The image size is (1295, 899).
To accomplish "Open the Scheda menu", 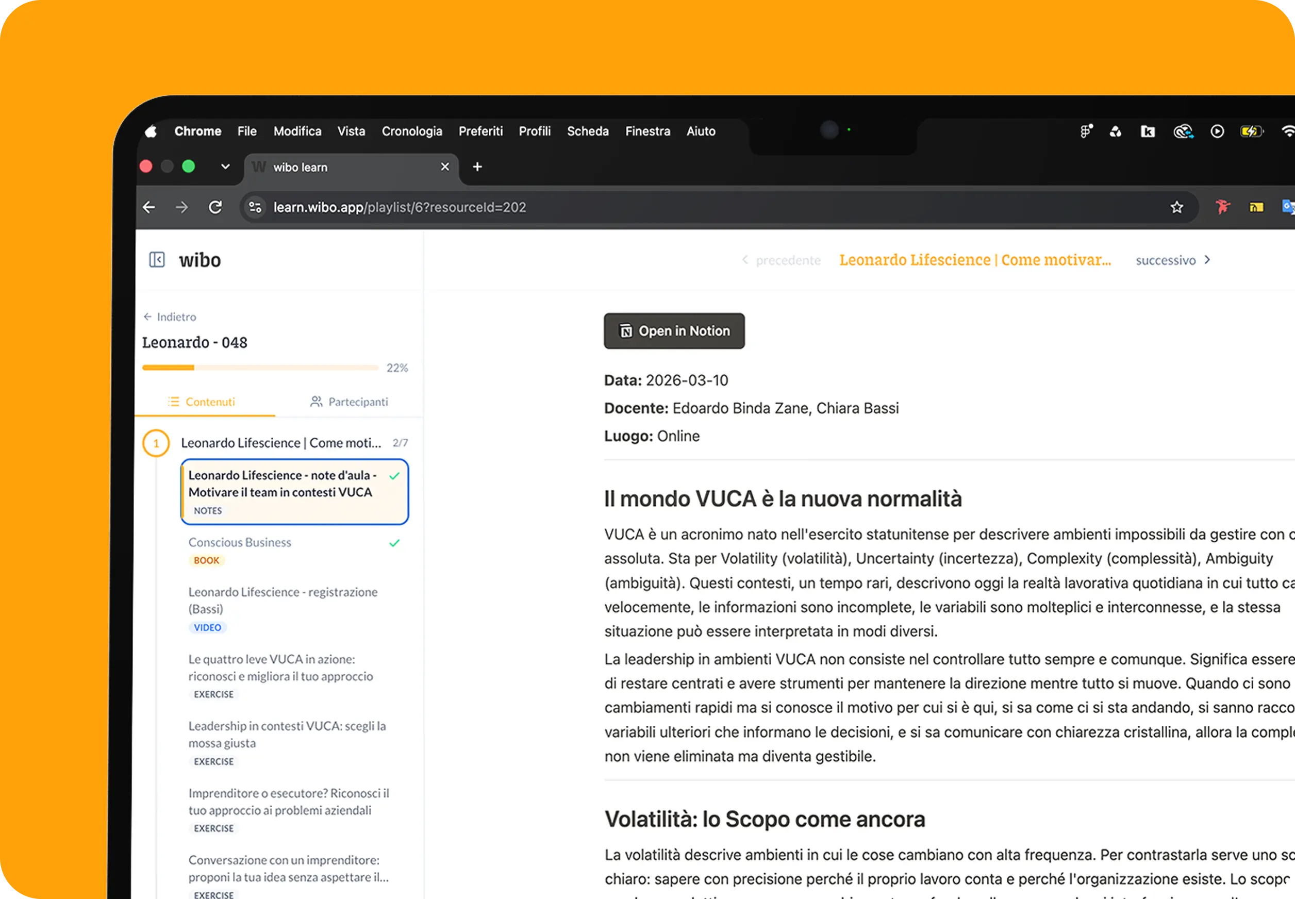I will [x=588, y=131].
